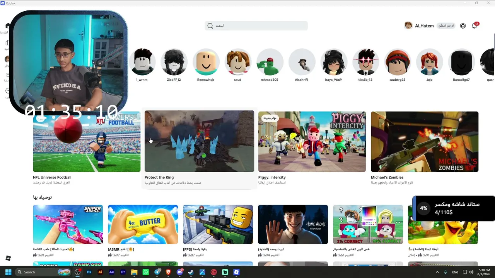Open friend mhmad305's avatar
The height and width of the screenshot is (278, 495).
(x=270, y=62)
